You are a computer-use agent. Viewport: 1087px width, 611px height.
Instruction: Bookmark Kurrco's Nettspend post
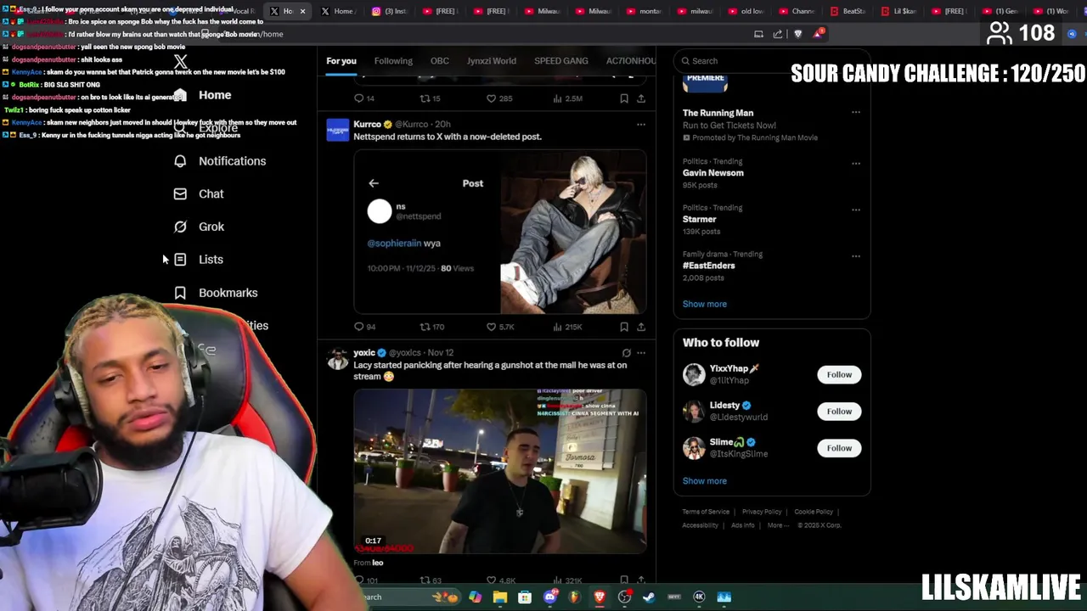coord(624,327)
